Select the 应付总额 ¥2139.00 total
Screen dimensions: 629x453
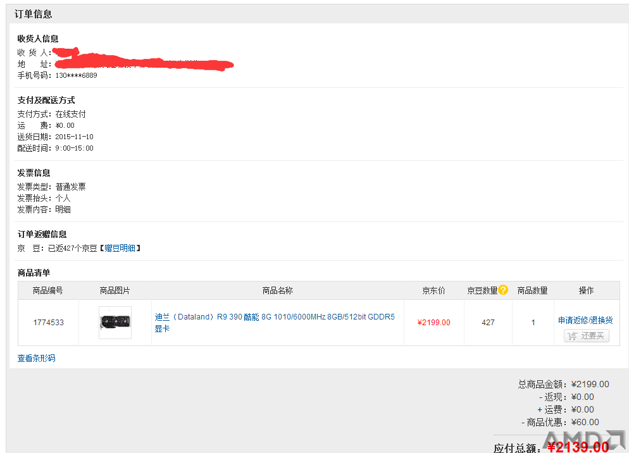point(578,447)
